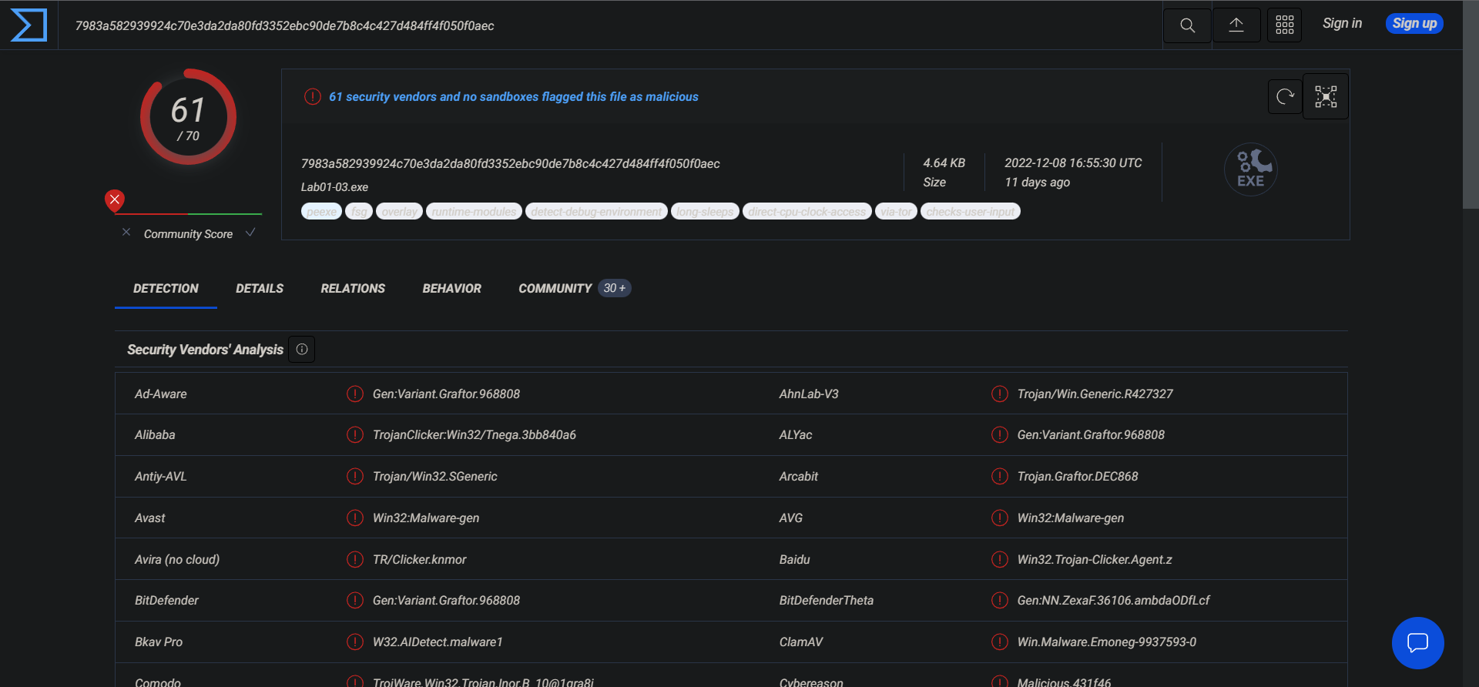The width and height of the screenshot is (1479, 687).
Task: Click BitDefenderTheta detection alert icon
Action: tap(999, 600)
